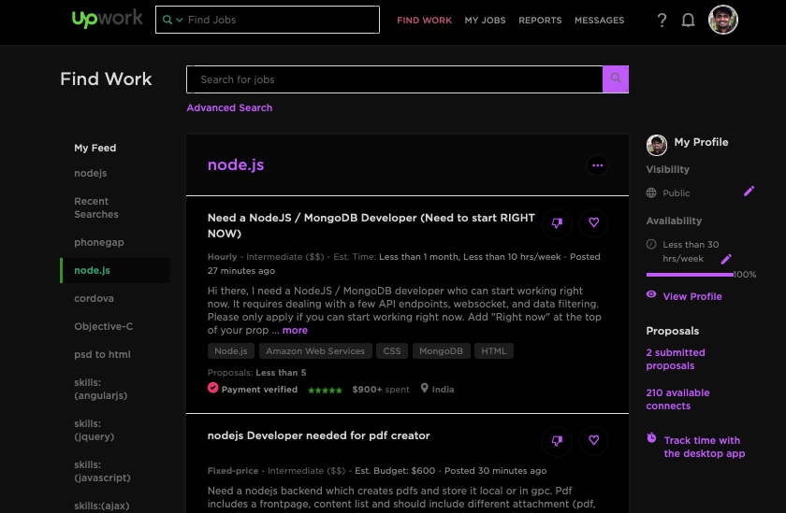This screenshot has width=786, height=513.
Task: Select skills: (jquery) search
Action: (x=94, y=430)
